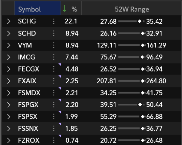Screen dimensions: 182x145
Task: Select the SCHG ticker symbol
Action: pyautogui.click(x=27, y=21)
